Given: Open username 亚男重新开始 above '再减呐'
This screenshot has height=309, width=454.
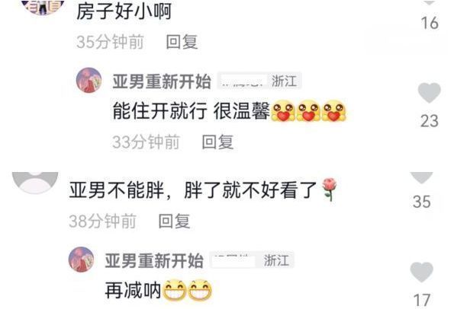Looking at the screenshot, I should (154, 260).
